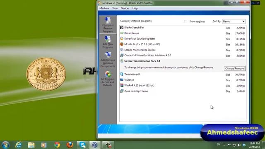Click the Change/Remove button
Screen dimensions: 265x149
(x=234, y=68)
